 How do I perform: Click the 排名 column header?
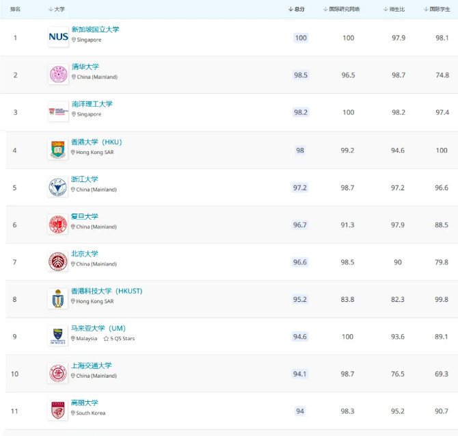click(x=15, y=10)
